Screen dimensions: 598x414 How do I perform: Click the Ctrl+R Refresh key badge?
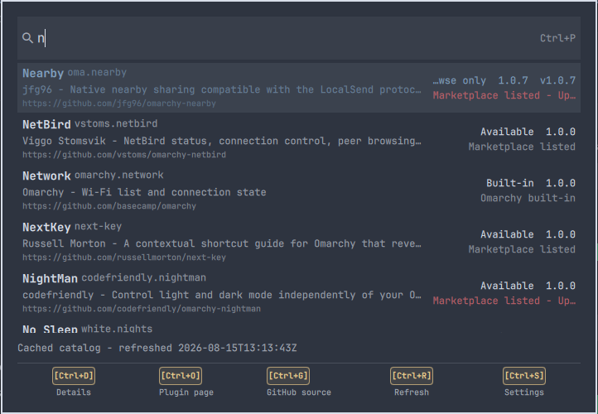[x=412, y=376]
